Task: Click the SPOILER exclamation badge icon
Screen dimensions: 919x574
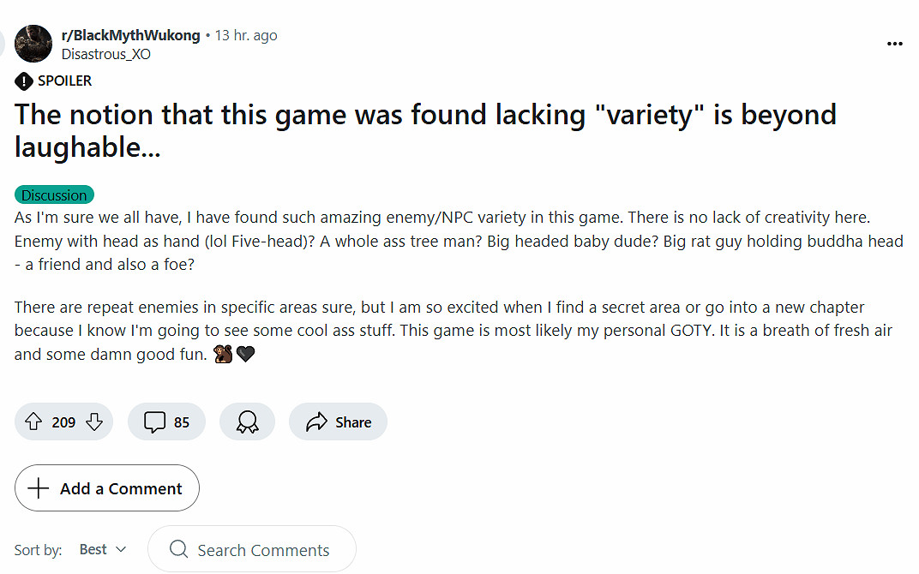Action: tap(24, 81)
